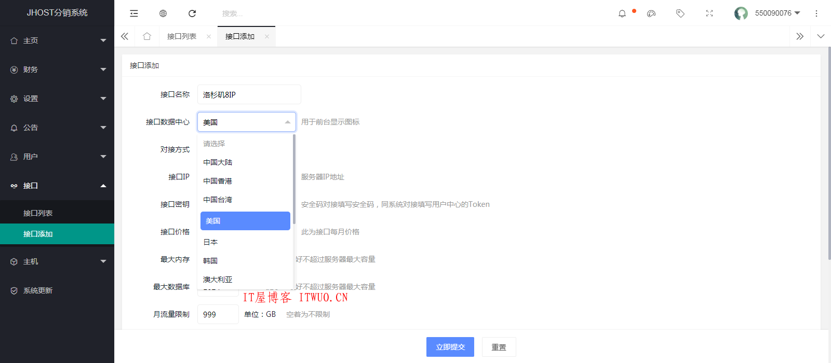
Task: Open 接口添加 in the sidebar
Action: [x=57, y=234]
